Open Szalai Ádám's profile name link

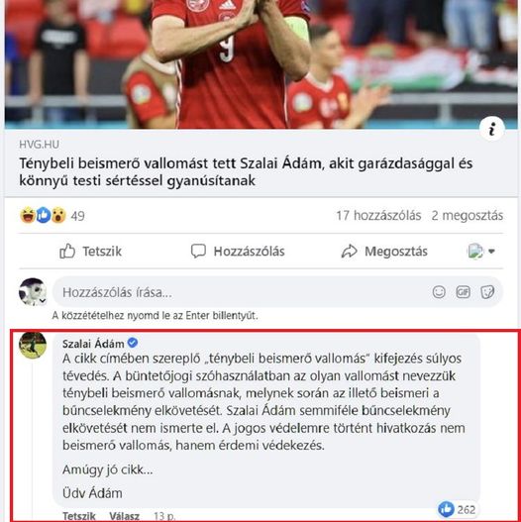[x=93, y=344]
